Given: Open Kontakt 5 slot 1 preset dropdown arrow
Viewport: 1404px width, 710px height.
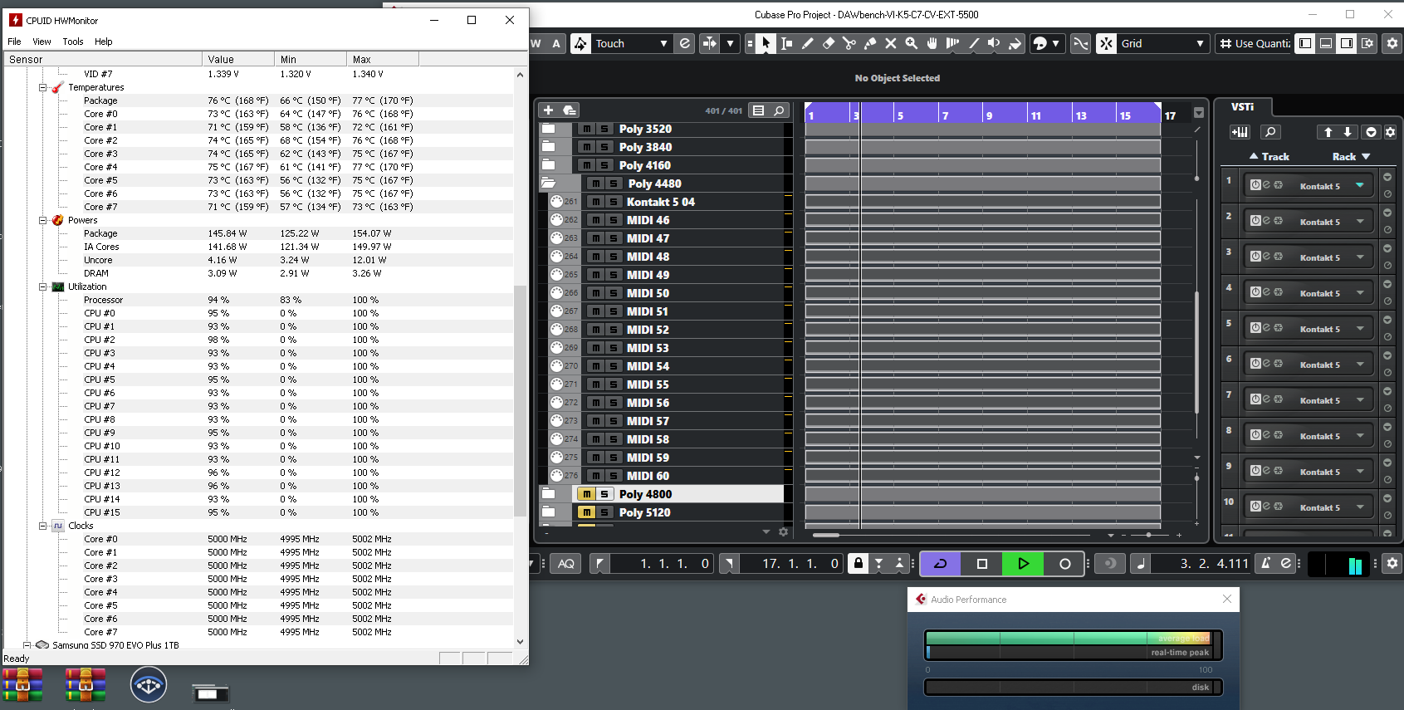Looking at the screenshot, I should click(1360, 185).
